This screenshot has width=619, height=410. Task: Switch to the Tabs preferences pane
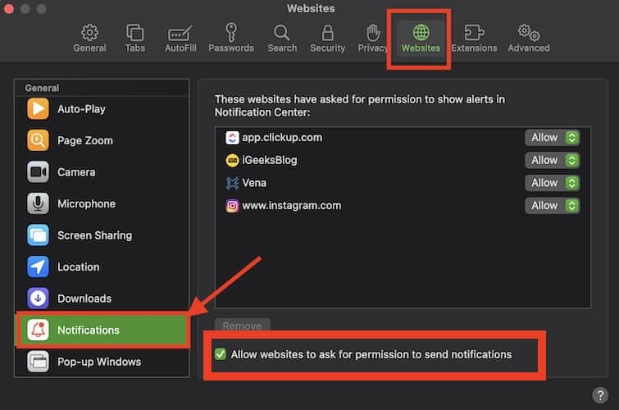[135, 38]
